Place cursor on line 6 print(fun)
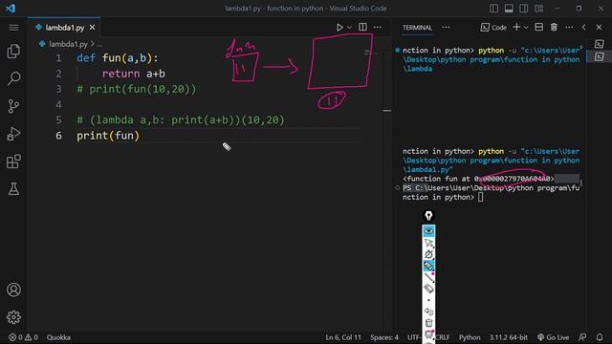612x344 pixels. pos(108,136)
